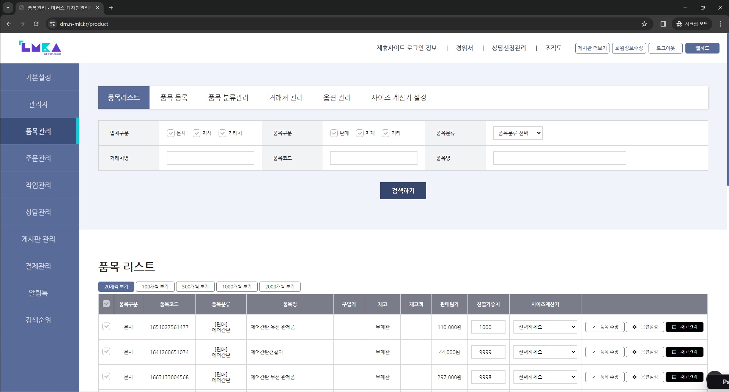Check the row checkbox for code 1651027561477
The image size is (729, 392).
coord(106,326)
